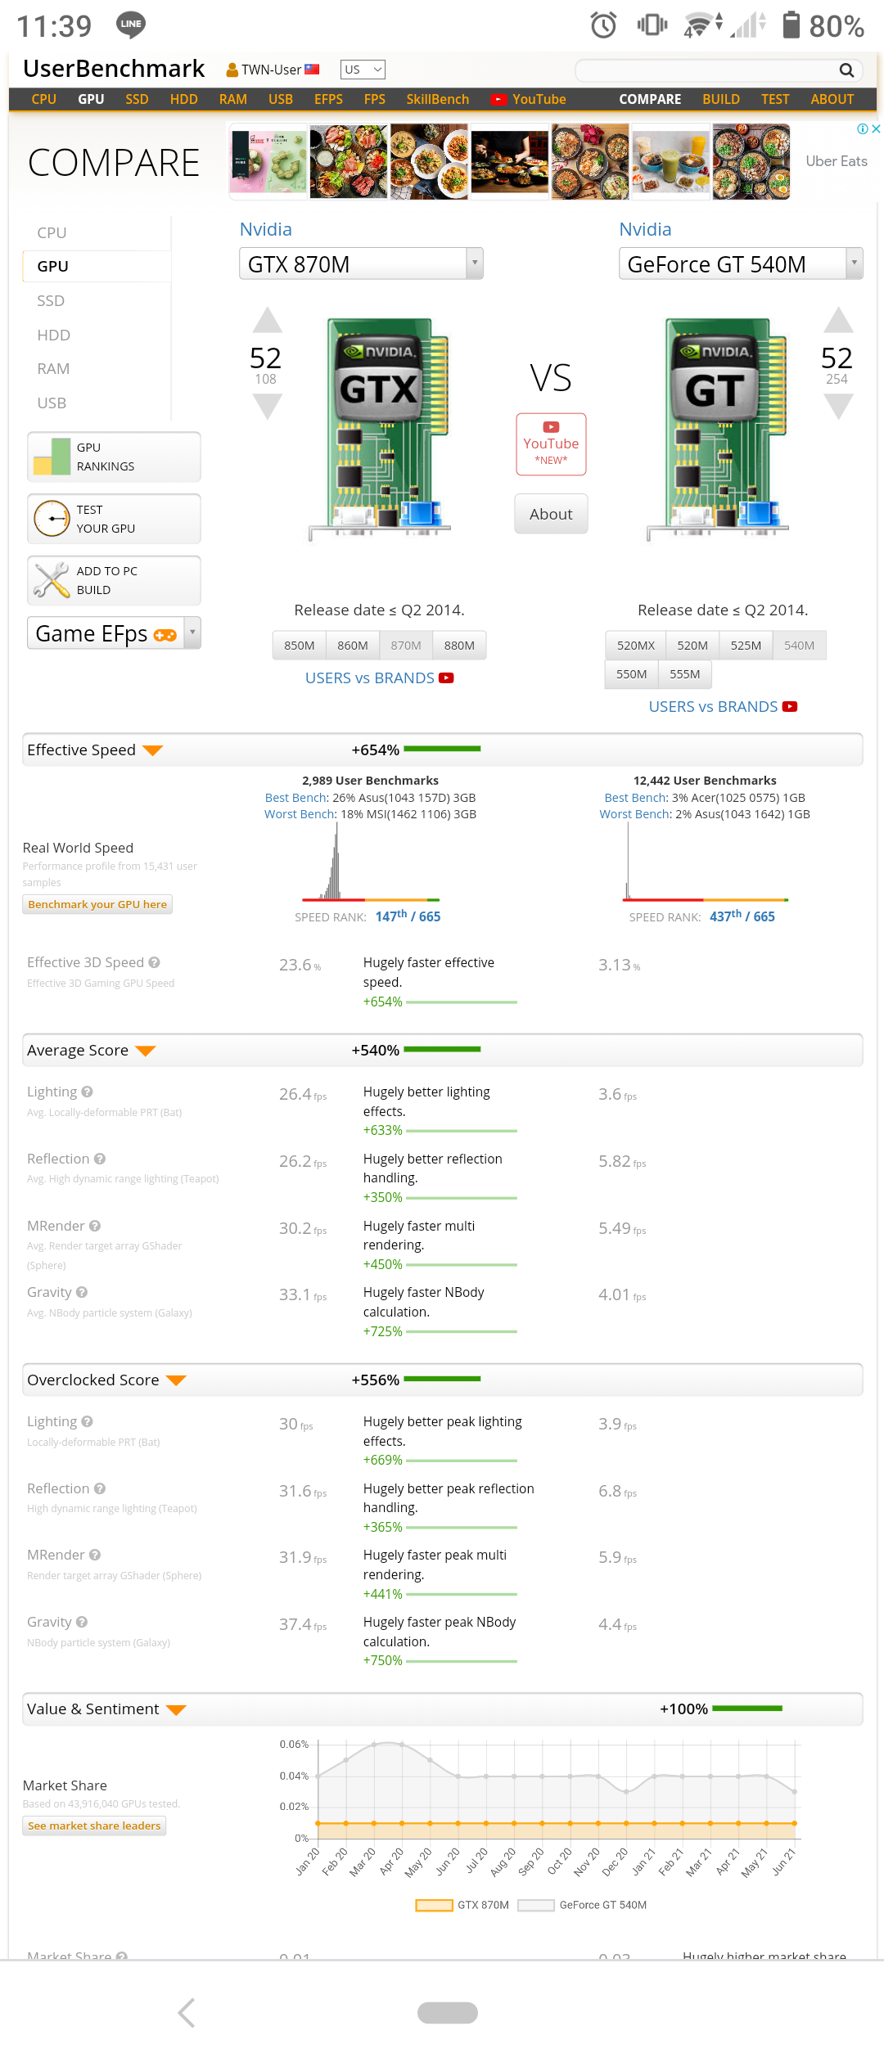The width and height of the screenshot is (884, 2062).
Task: Select USB in the left sidebar
Action: pyautogui.click(x=52, y=403)
